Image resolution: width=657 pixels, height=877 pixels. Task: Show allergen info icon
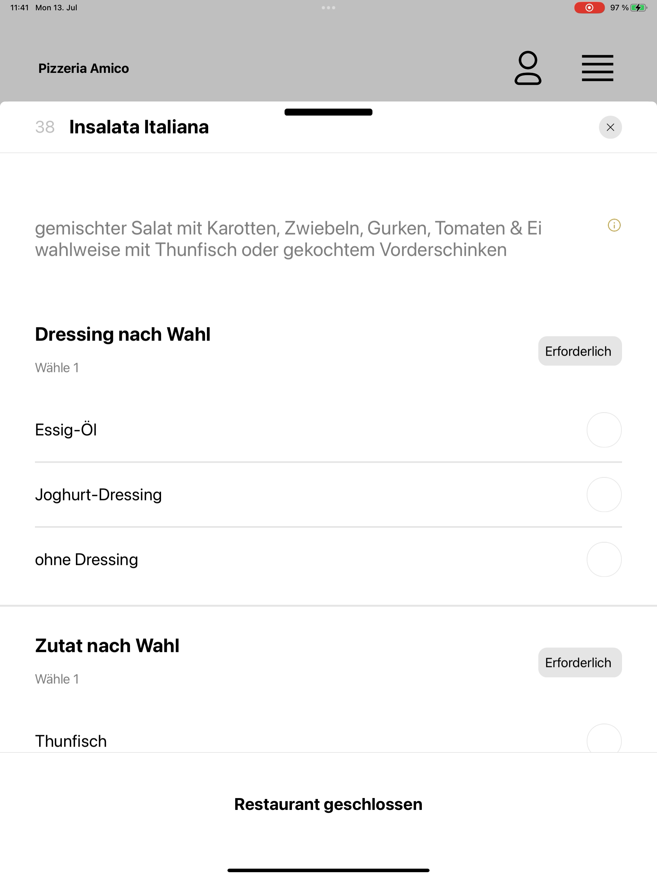tap(614, 226)
